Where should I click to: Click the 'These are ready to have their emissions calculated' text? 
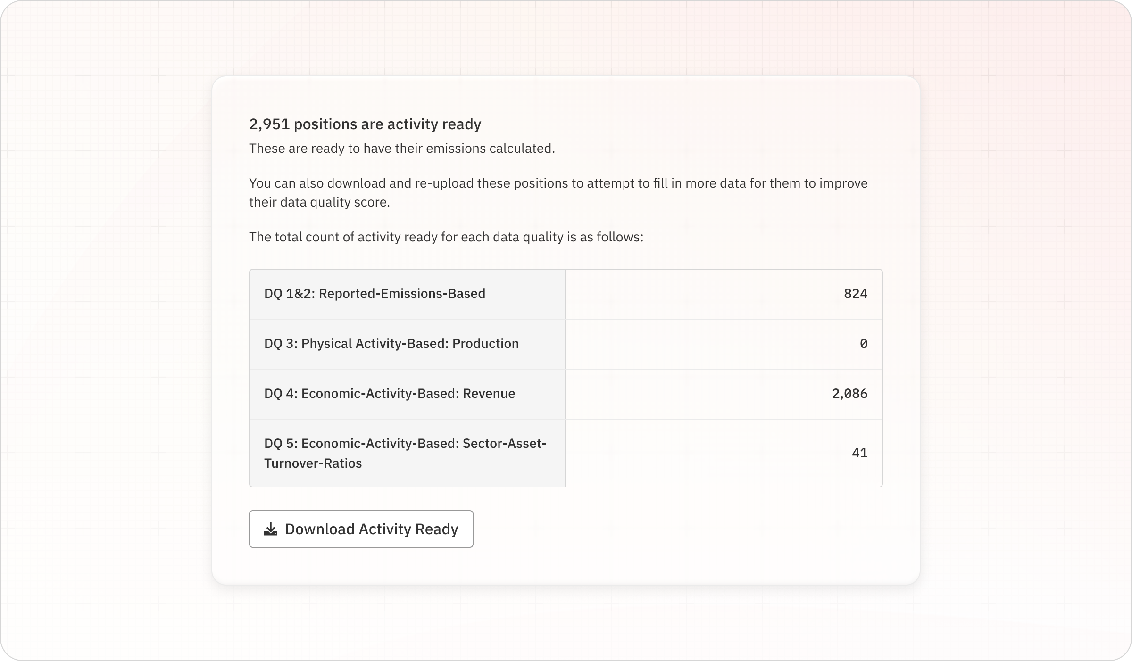click(x=402, y=149)
